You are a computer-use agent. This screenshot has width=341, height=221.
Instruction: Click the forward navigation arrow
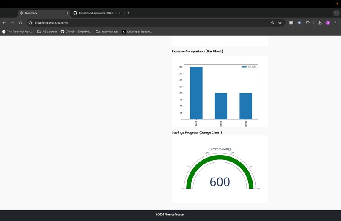12,23
